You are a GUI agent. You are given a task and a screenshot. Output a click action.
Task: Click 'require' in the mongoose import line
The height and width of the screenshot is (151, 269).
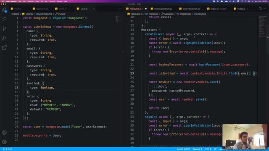59,18
